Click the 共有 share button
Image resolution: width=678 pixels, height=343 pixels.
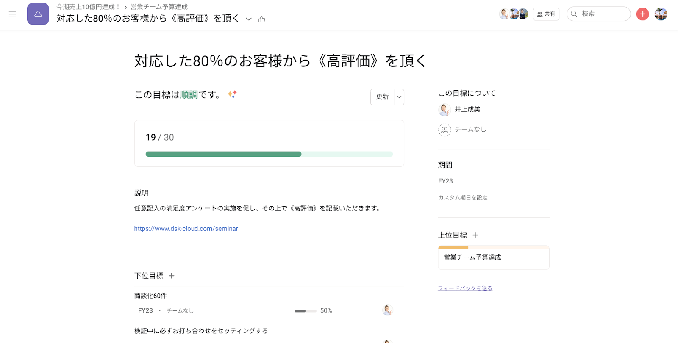point(546,14)
